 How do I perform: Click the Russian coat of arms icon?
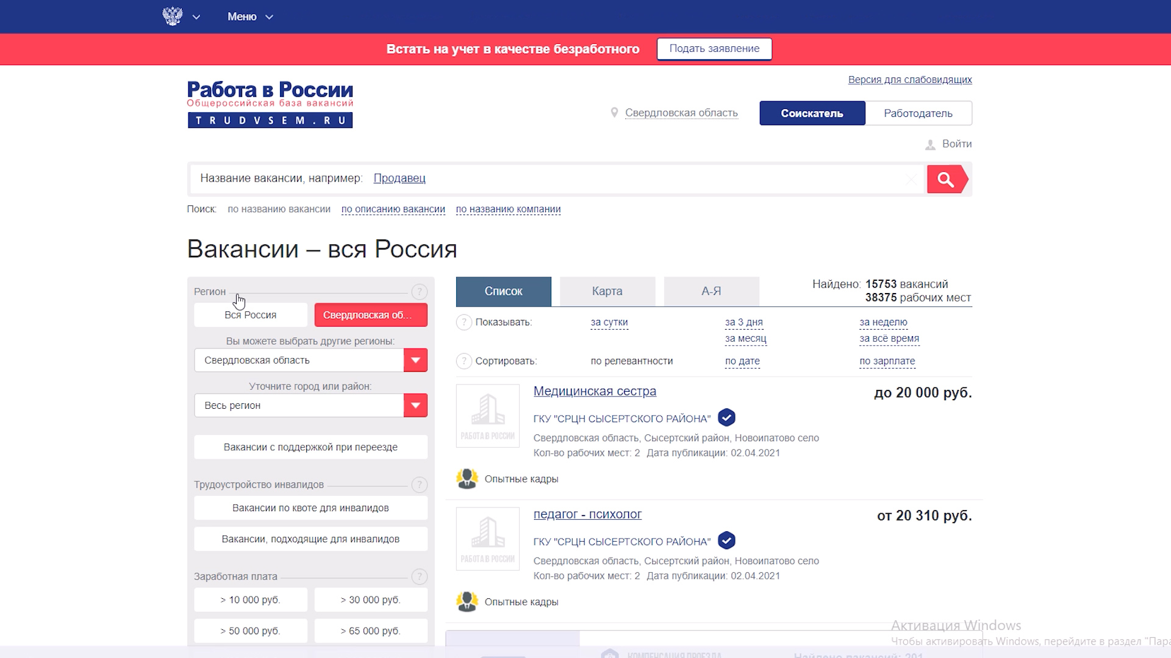coord(173,16)
